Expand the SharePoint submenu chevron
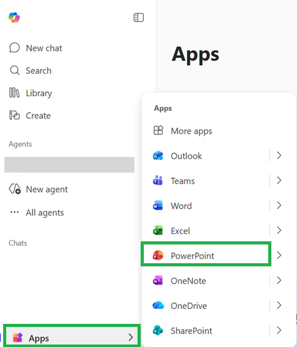The height and width of the screenshot is (347, 297). pyautogui.click(x=279, y=330)
